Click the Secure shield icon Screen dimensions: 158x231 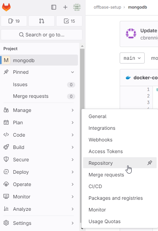(6, 159)
